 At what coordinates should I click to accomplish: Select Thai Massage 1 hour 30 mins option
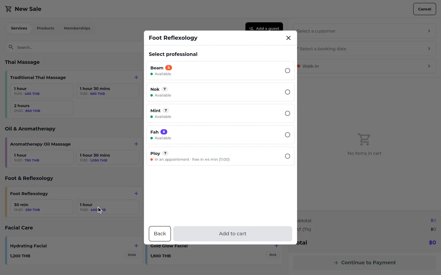coord(107,91)
